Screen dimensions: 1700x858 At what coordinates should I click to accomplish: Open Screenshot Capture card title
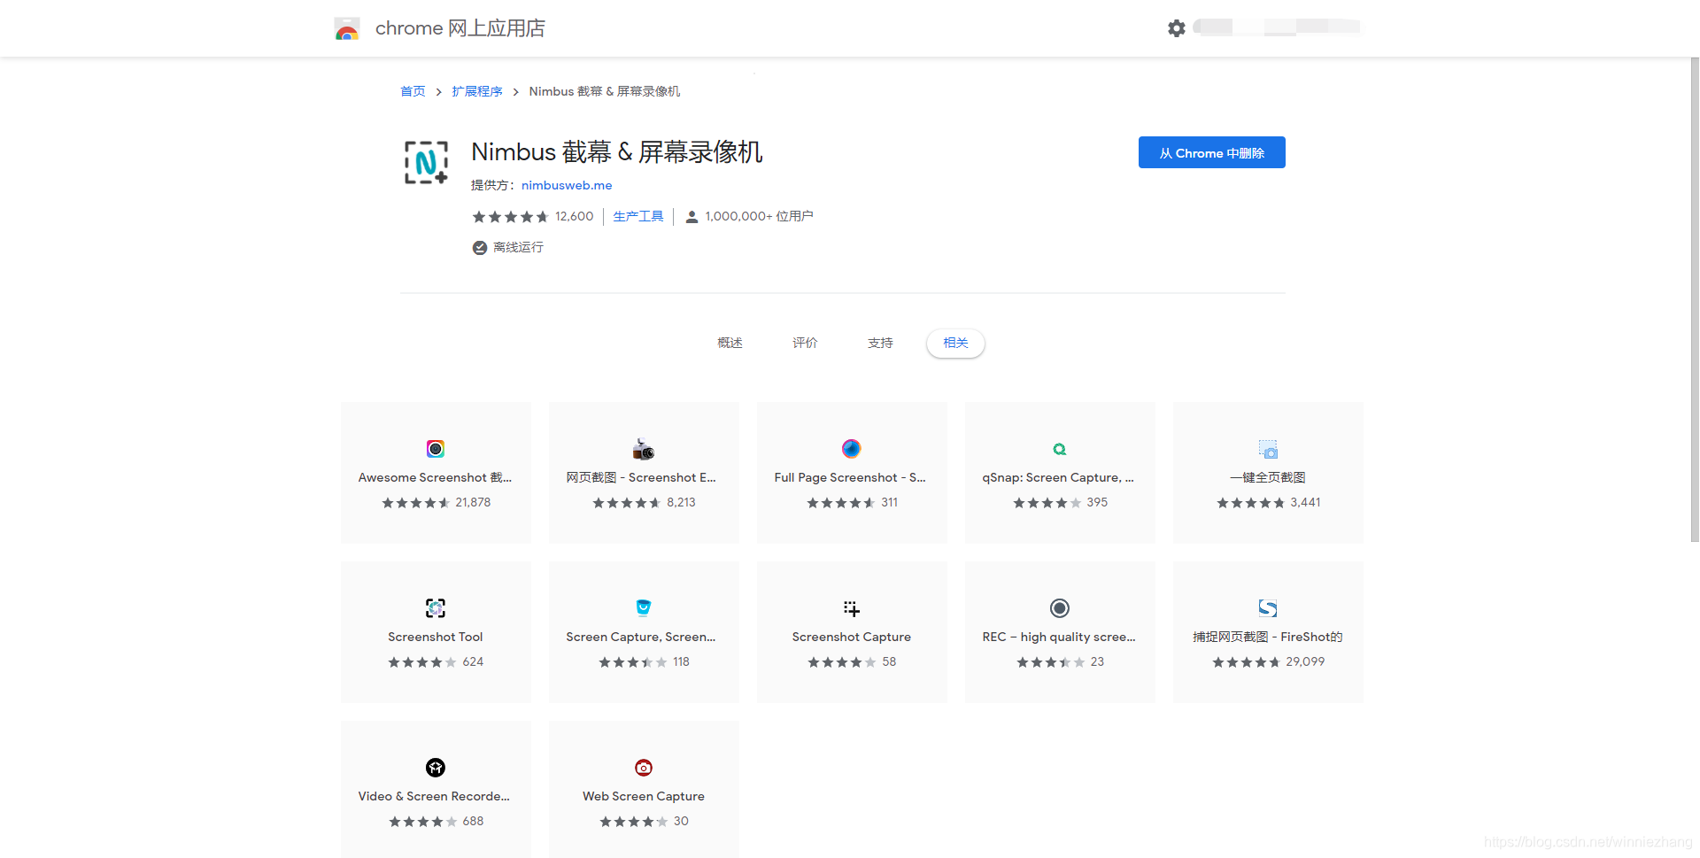(x=852, y=637)
